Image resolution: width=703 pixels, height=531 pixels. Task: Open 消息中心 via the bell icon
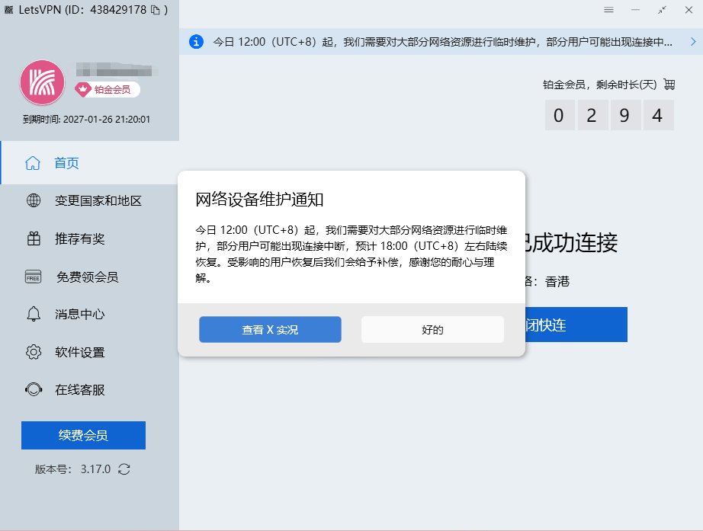click(x=34, y=314)
